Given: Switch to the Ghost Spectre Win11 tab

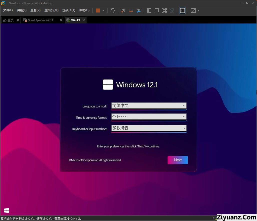Looking at the screenshot, I should [x=40, y=20].
